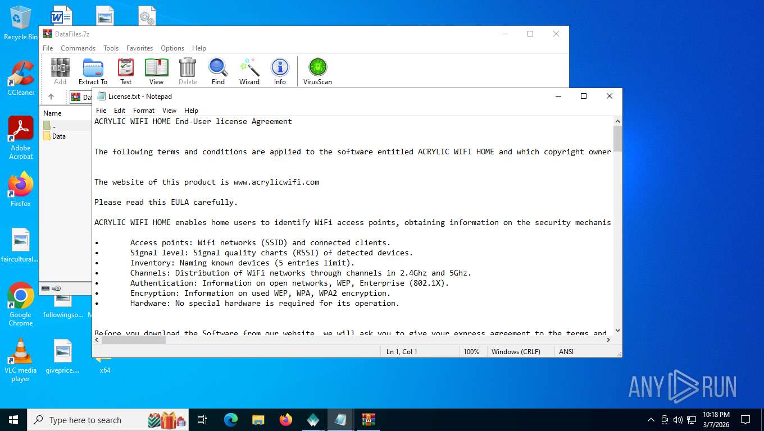The image size is (764, 431).
Task: Open Recycle Bin desktop icon
Action: coord(21,24)
